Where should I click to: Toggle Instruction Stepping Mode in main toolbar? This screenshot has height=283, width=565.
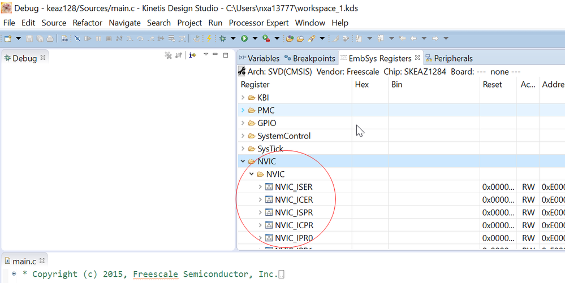pos(161,38)
